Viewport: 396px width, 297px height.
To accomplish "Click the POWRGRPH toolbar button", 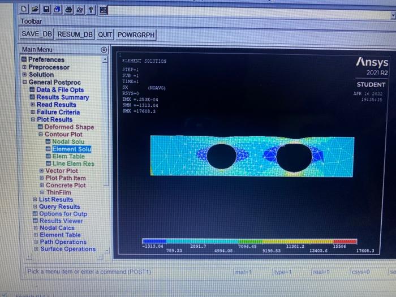I will click(136, 35).
